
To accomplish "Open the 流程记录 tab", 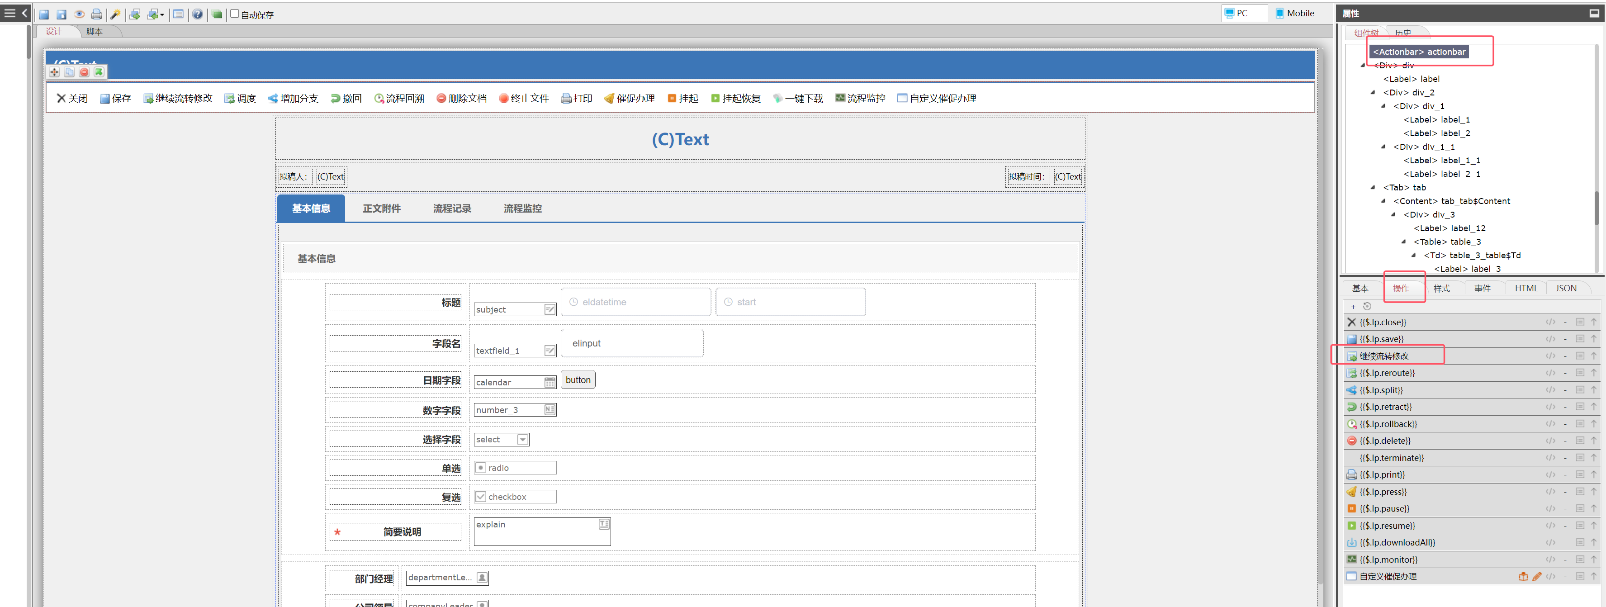I will pyautogui.click(x=452, y=209).
